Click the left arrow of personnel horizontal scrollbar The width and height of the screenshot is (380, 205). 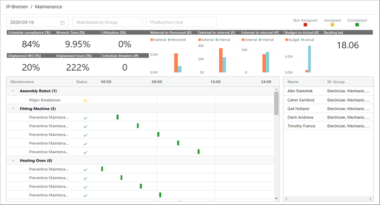pos(287,198)
